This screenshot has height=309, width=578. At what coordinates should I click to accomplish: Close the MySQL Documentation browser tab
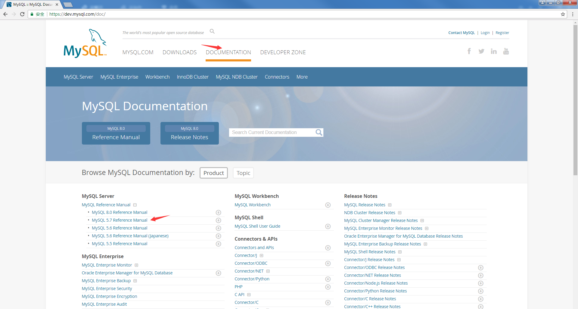[57, 5]
